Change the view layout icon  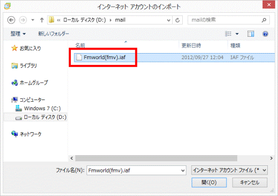tap(228, 34)
